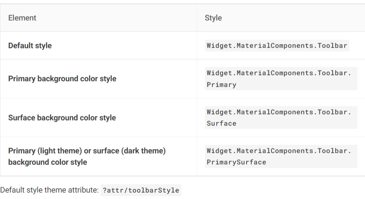Image resolution: width=365 pixels, height=199 pixels.
Task: Click last row's wrapped "background color style" line
Action: pyautogui.click(x=47, y=162)
